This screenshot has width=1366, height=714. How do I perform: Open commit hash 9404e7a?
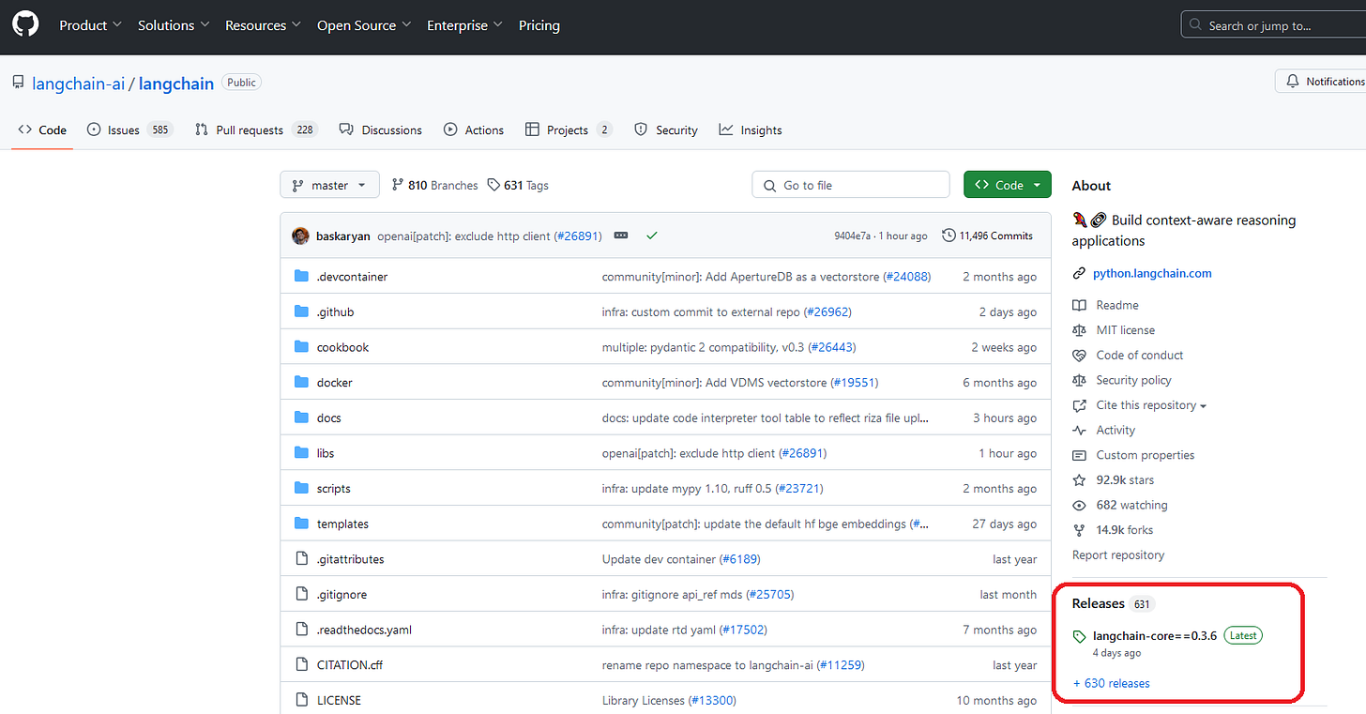[852, 236]
